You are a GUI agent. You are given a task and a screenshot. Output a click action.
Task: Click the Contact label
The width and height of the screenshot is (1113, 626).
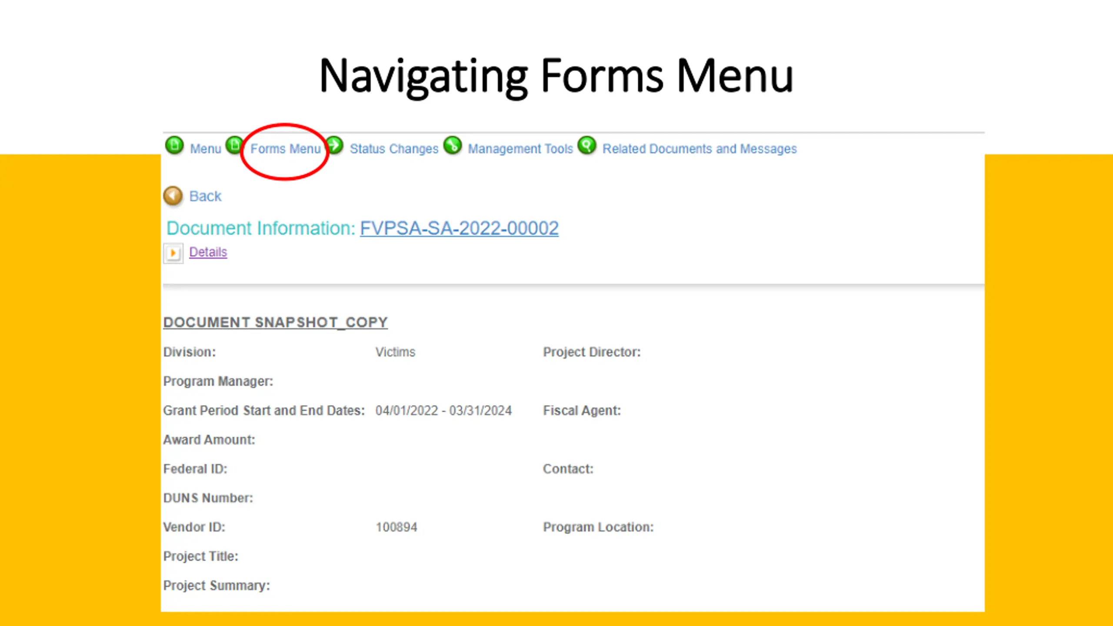coord(568,469)
